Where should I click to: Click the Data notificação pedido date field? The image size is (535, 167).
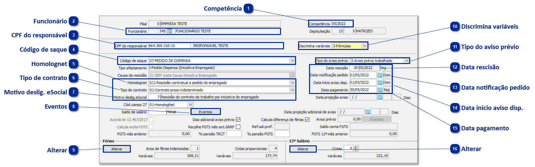click(363, 75)
